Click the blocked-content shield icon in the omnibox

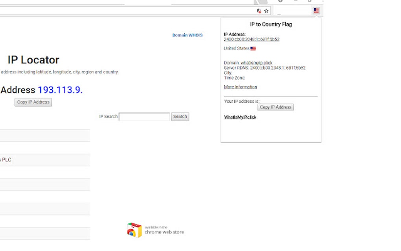[259, 11]
